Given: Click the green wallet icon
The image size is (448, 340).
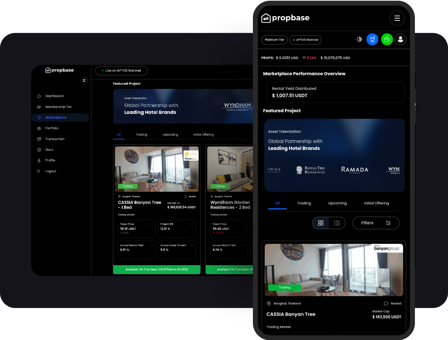Looking at the screenshot, I should pos(387,40).
